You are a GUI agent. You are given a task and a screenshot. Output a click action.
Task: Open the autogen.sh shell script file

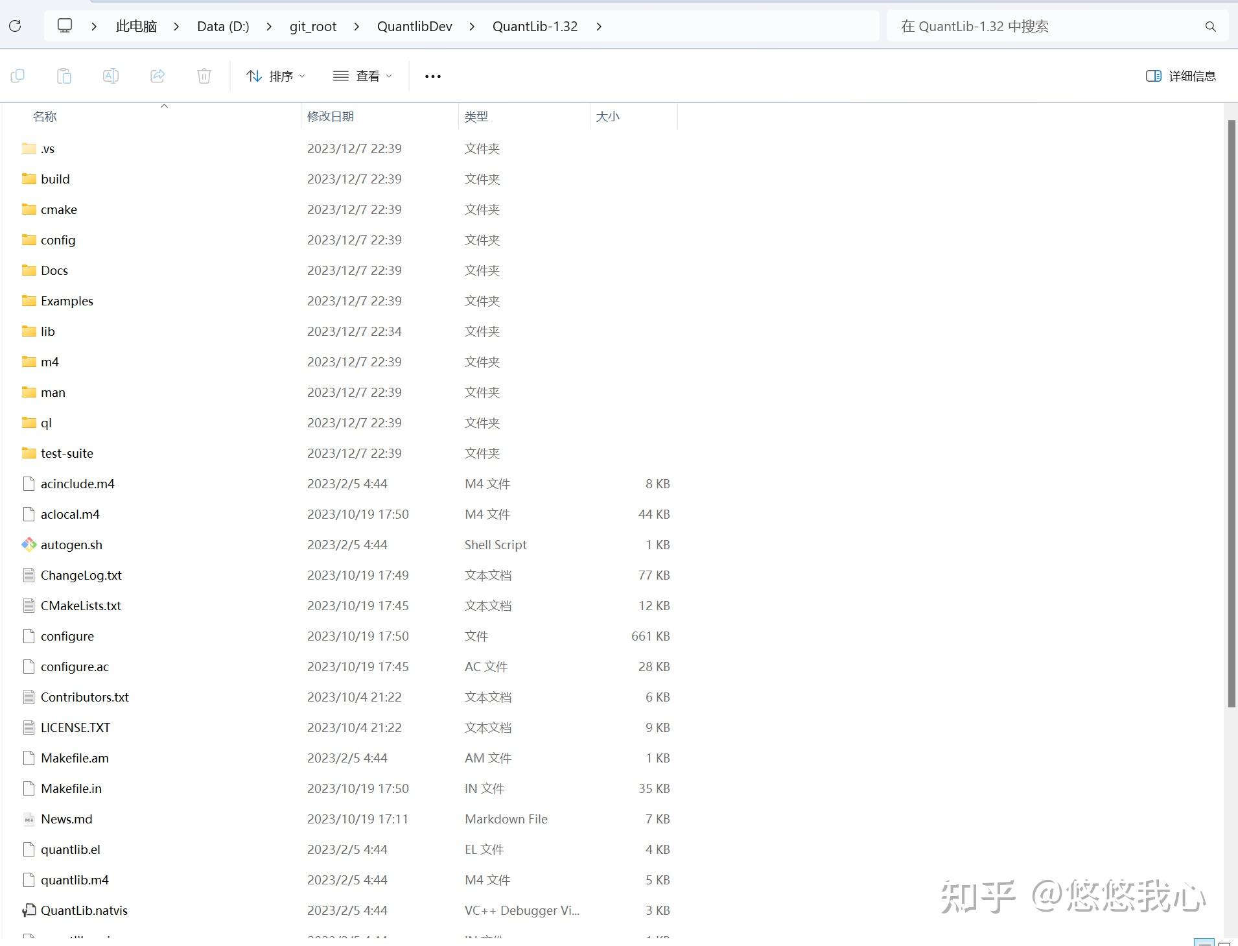pos(71,545)
